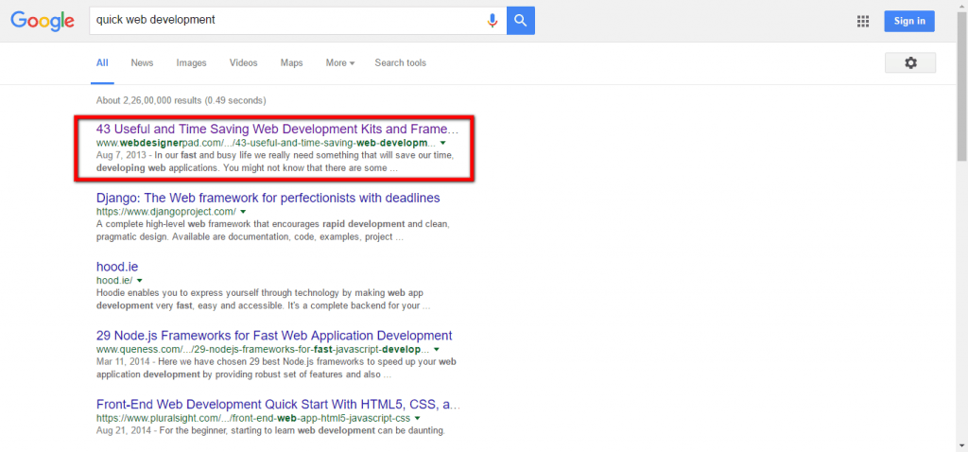Click the www.queness.com green URL text
This screenshot has height=452, width=968.
(263, 350)
